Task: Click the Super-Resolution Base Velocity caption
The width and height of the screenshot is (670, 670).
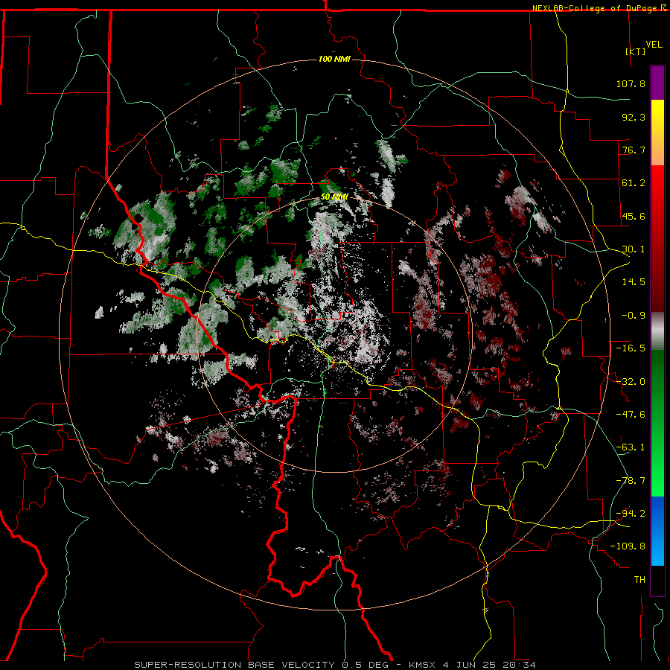Action: (x=335, y=665)
